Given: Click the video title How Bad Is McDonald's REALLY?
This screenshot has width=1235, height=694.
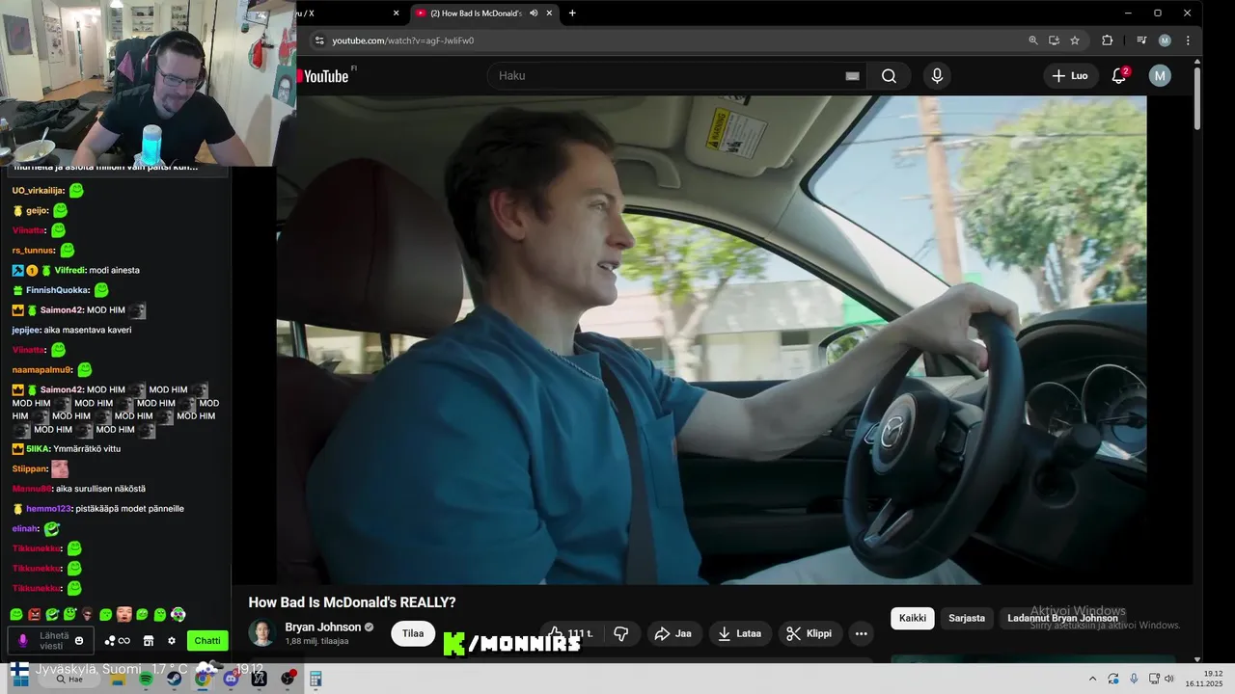Looking at the screenshot, I should pos(352,602).
